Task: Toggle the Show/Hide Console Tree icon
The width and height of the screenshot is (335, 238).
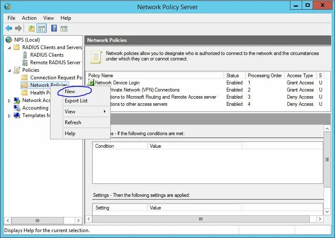Action: (42, 29)
